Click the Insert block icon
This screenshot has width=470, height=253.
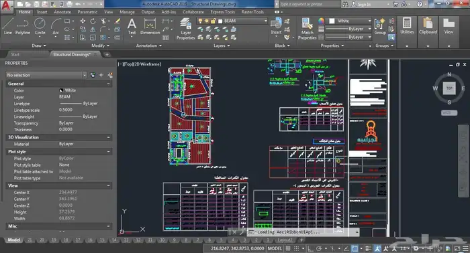coord(276,26)
